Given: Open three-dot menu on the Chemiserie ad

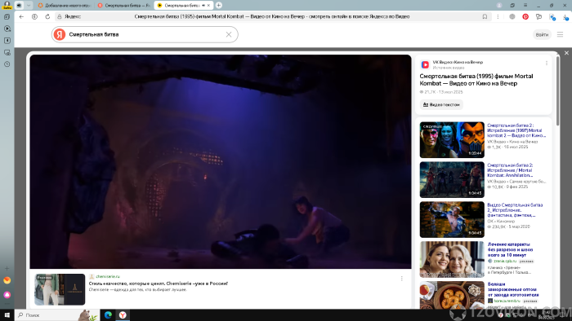Looking at the screenshot, I should [x=402, y=279].
